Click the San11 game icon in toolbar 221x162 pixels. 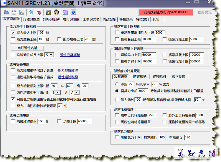(x=49, y=12)
